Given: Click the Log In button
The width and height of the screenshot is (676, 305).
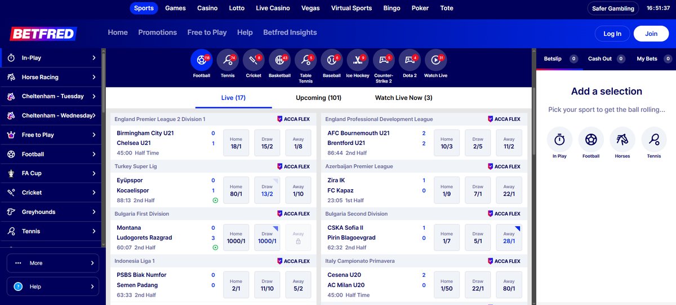Looking at the screenshot, I should [612, 34].
